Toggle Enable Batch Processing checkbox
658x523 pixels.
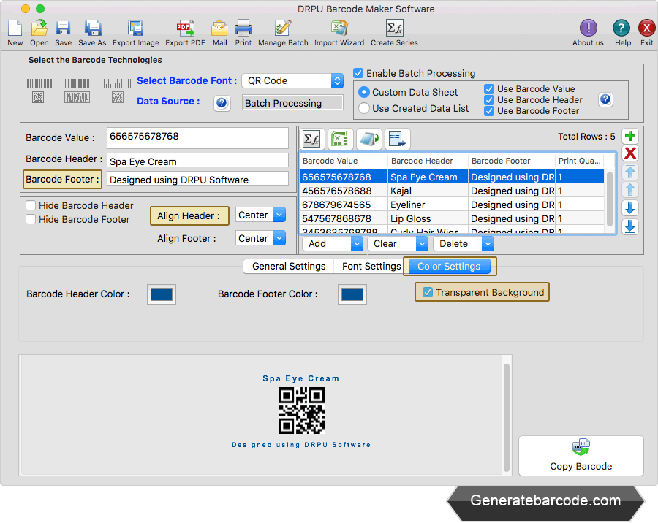(358, 73)
